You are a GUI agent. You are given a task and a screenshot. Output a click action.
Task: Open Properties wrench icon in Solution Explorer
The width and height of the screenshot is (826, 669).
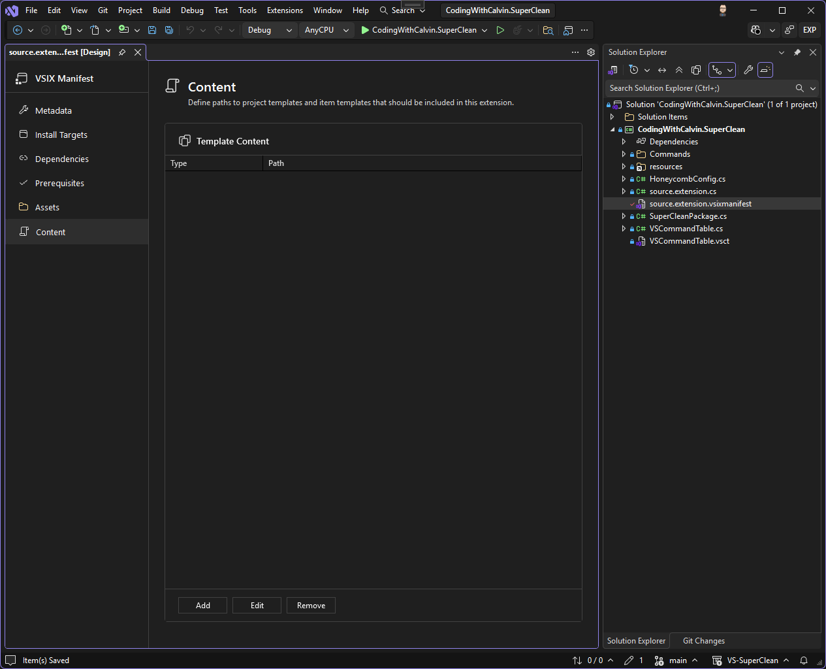coord(748,70)
